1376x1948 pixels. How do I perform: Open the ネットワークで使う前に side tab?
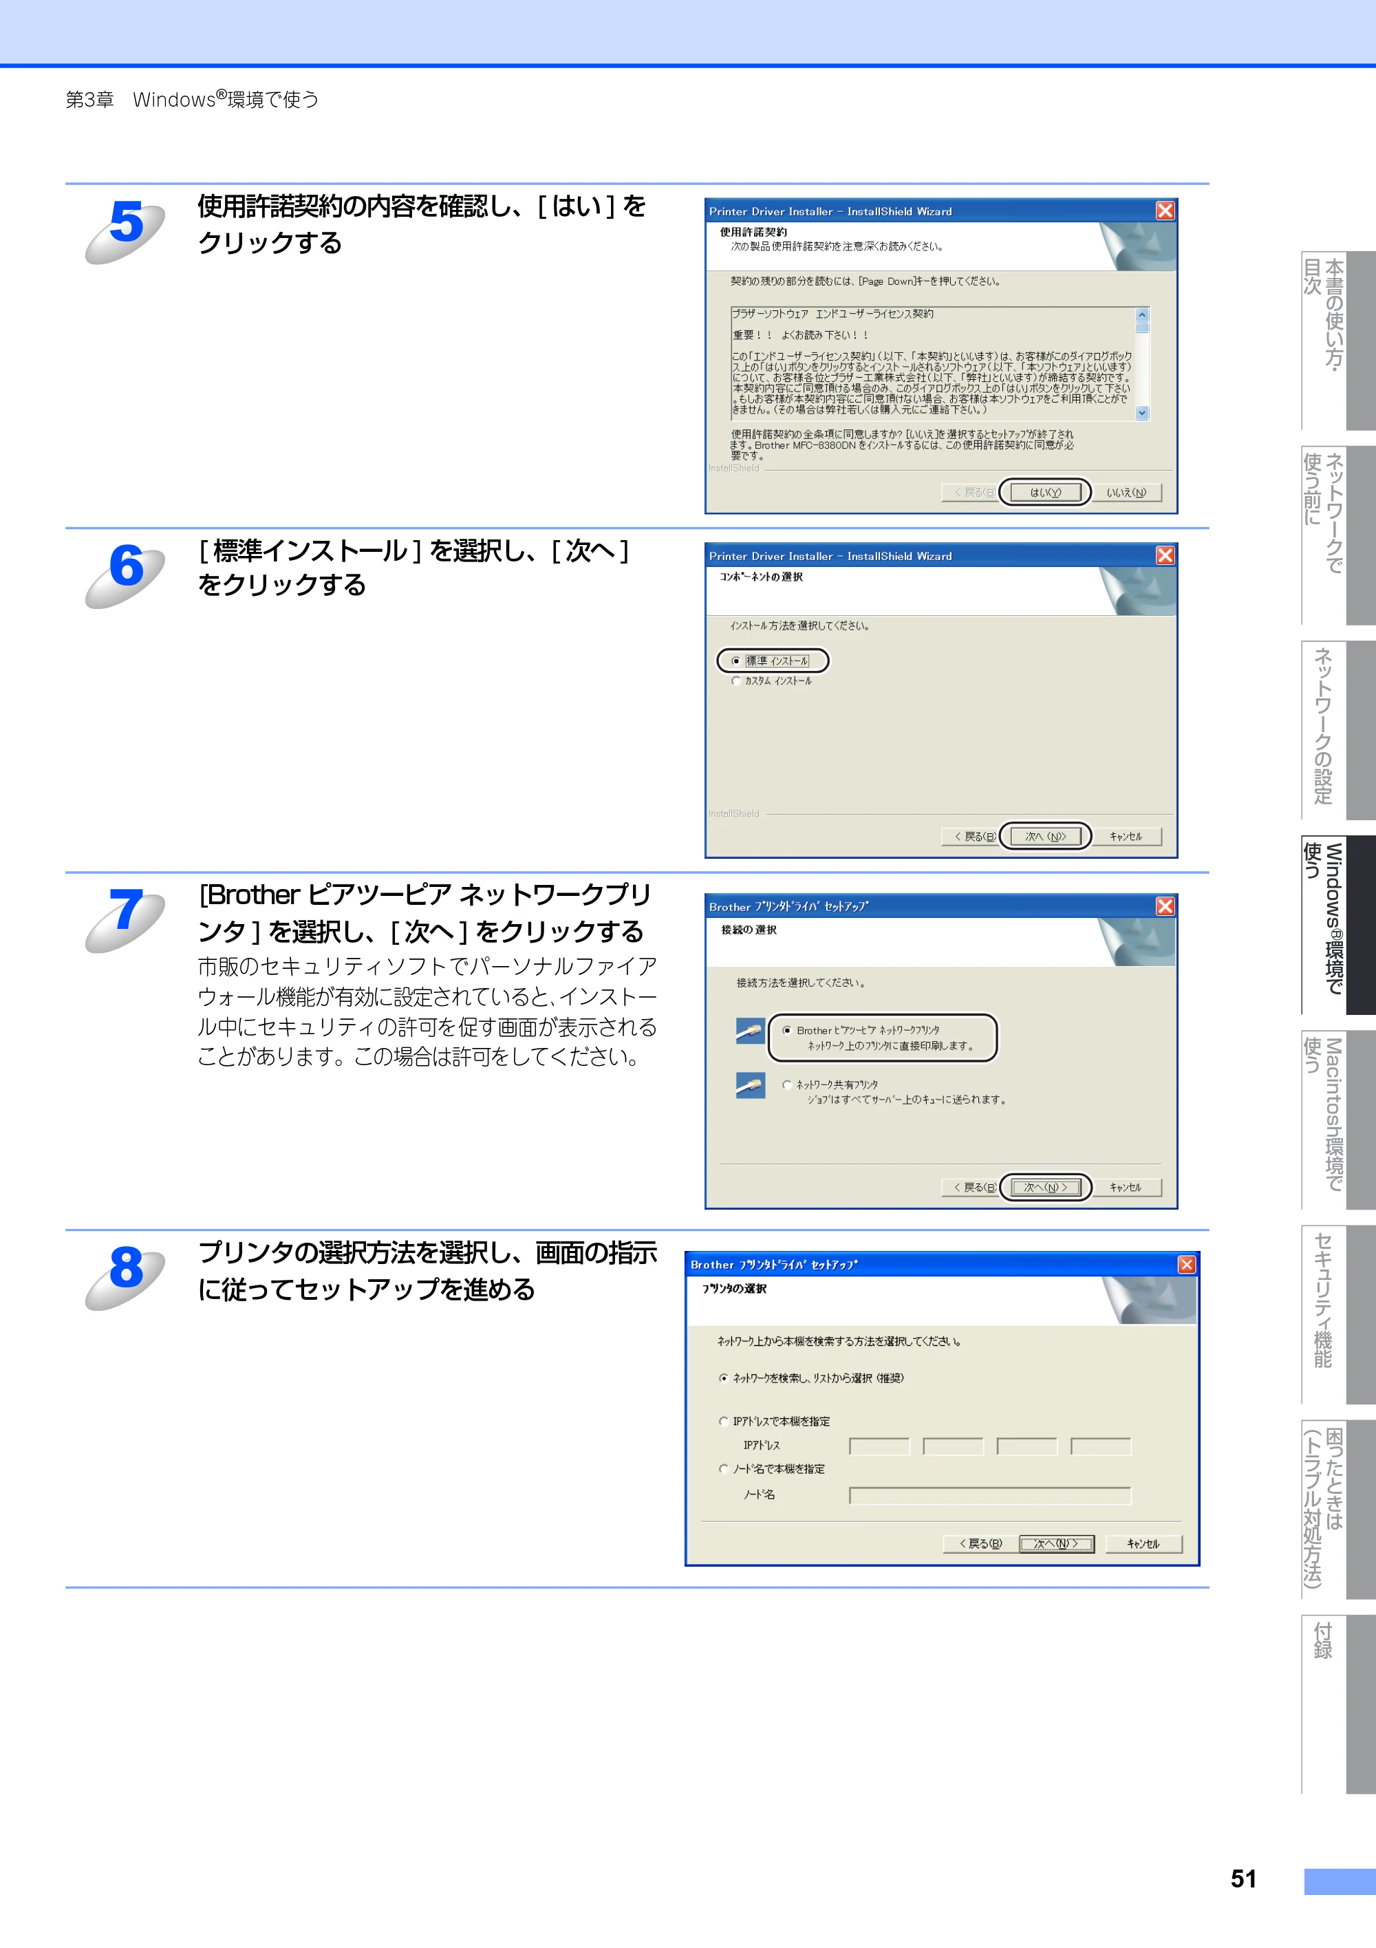[x=1339, y=535]
